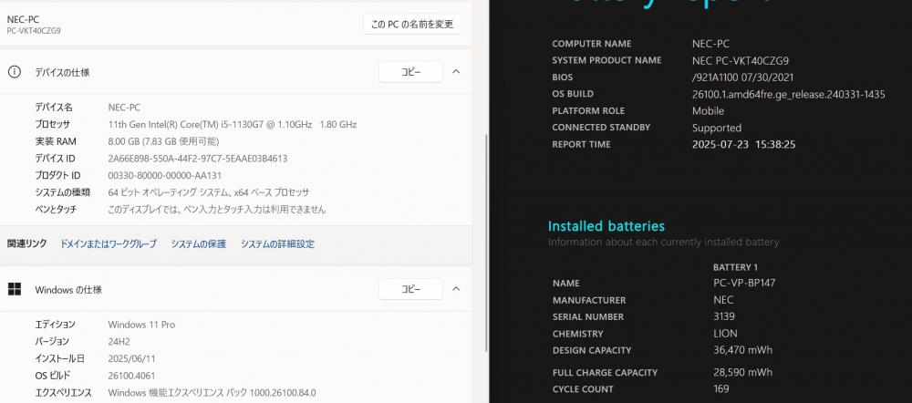The width and height of the screenshot is (912, 403).
Task: Select the battery serial number '3139'
Action: coord(723,316)
